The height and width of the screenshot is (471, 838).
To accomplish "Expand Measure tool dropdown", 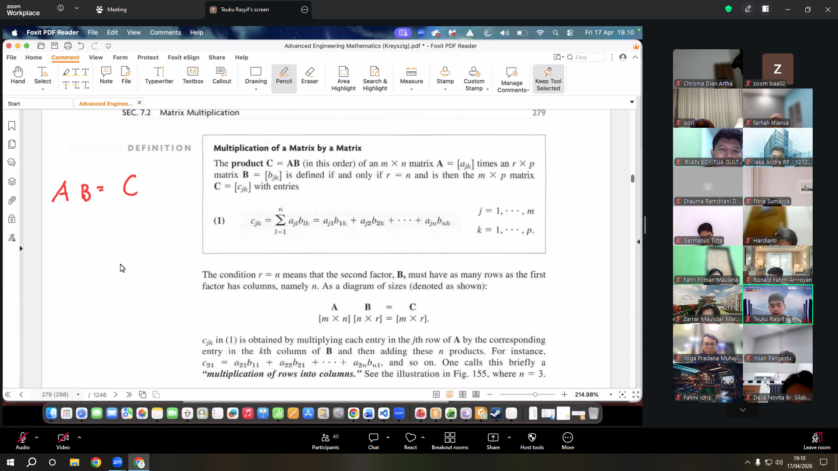I will [411, 89].
